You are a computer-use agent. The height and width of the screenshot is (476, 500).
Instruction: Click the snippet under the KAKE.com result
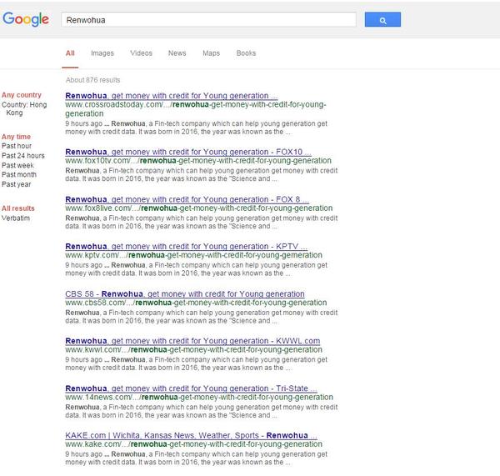point(196,458)
